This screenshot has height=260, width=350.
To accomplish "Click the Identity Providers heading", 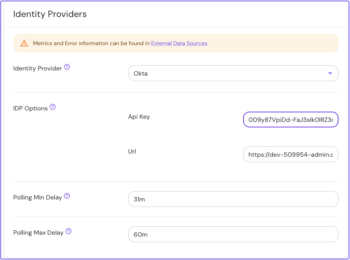I will [x=49, y=14].
